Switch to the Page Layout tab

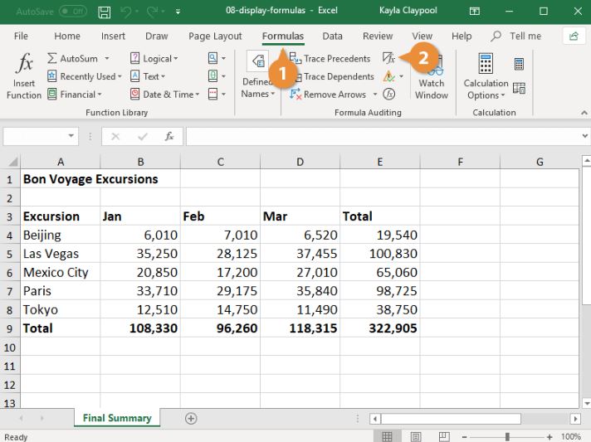tap(215, 36)
